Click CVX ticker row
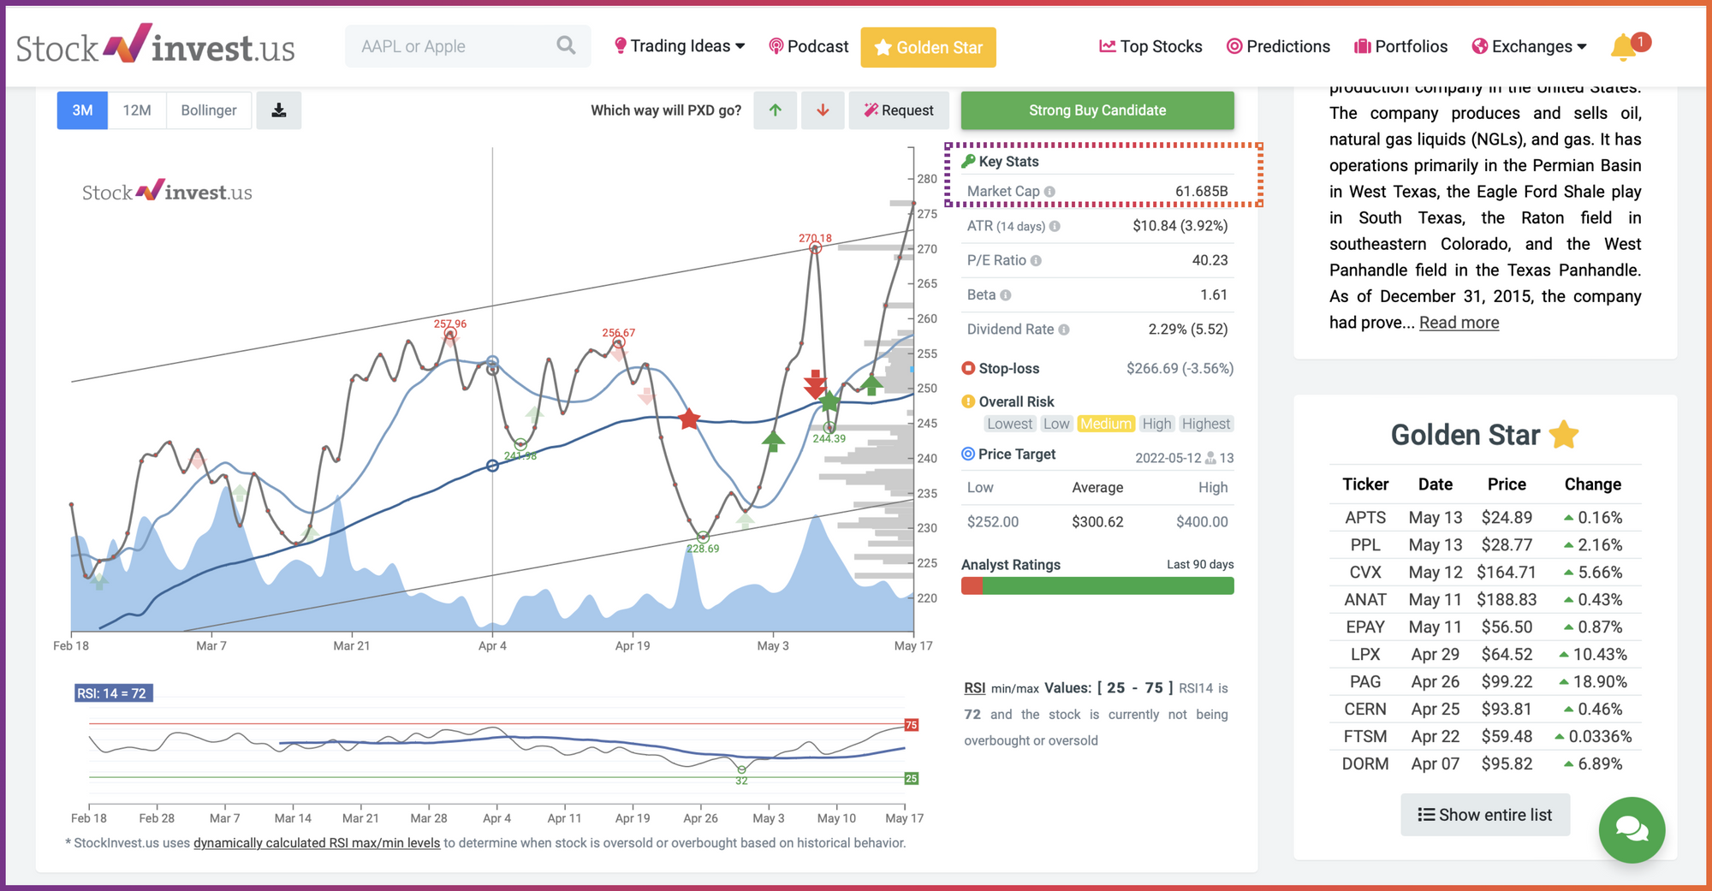Image resolution: width=1712 pixels, height=891 pixels. coord(1485,573)
